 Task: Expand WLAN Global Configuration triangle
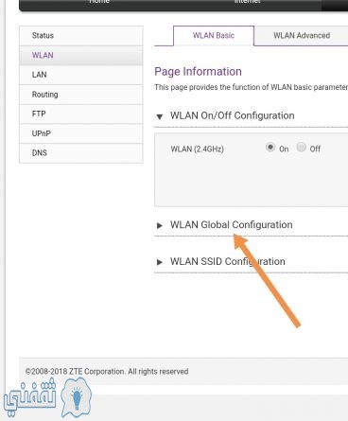click(x=160, y=225)
